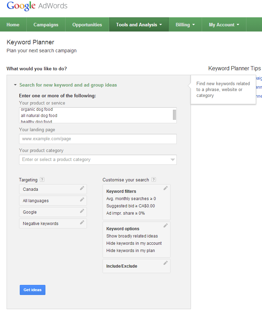262x314 pixels.
Task: Click 'organic dog food' keyword line
Action: [37, 109]
